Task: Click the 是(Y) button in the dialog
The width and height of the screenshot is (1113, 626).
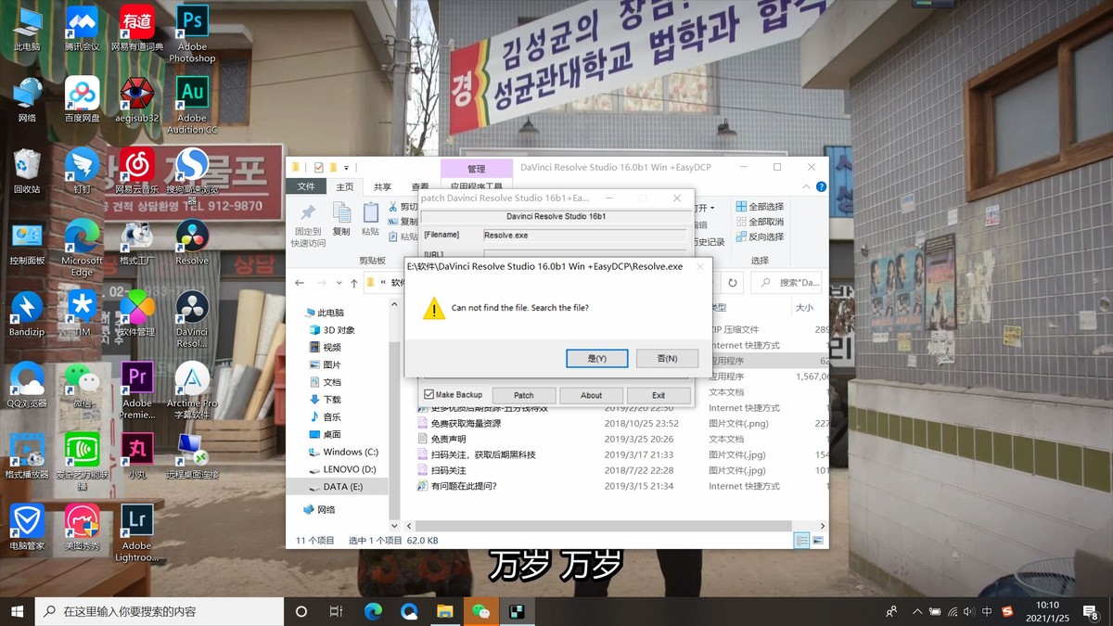Action: [596, 358]
